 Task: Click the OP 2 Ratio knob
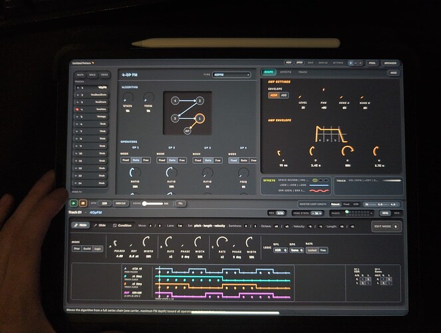pos(172,172)
